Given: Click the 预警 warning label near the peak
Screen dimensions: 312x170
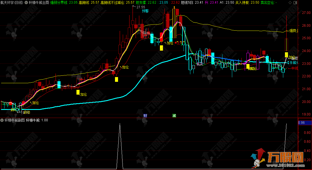Looking at the screenshot, I should click(x=145, y=11).
